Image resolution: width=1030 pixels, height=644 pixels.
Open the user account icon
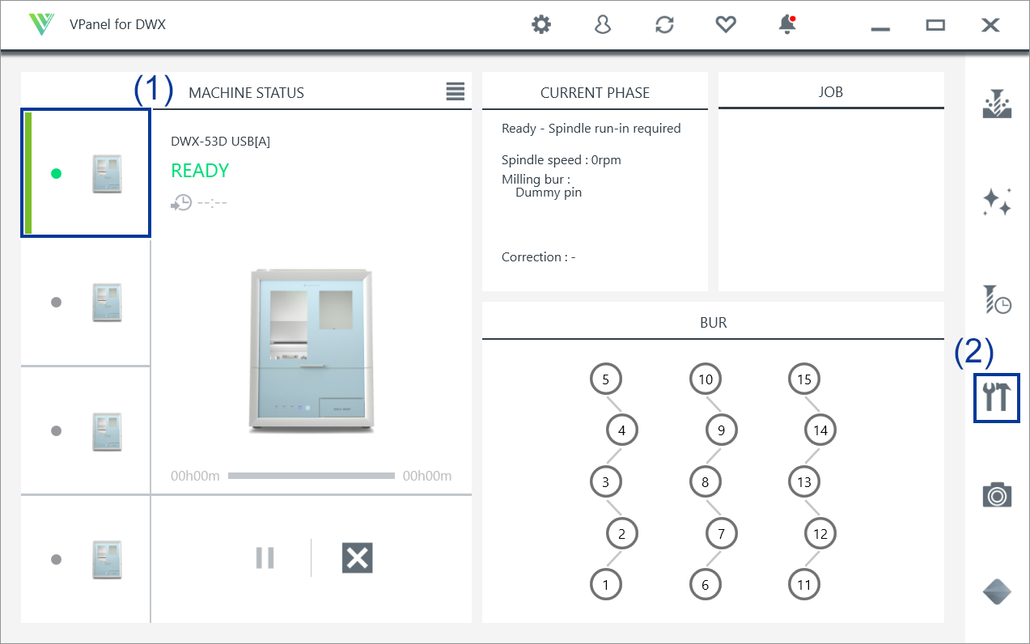(x=602, y=25)
